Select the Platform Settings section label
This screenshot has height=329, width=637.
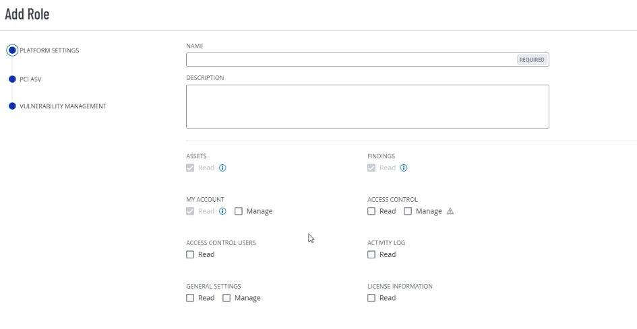[x=49, y=50]
